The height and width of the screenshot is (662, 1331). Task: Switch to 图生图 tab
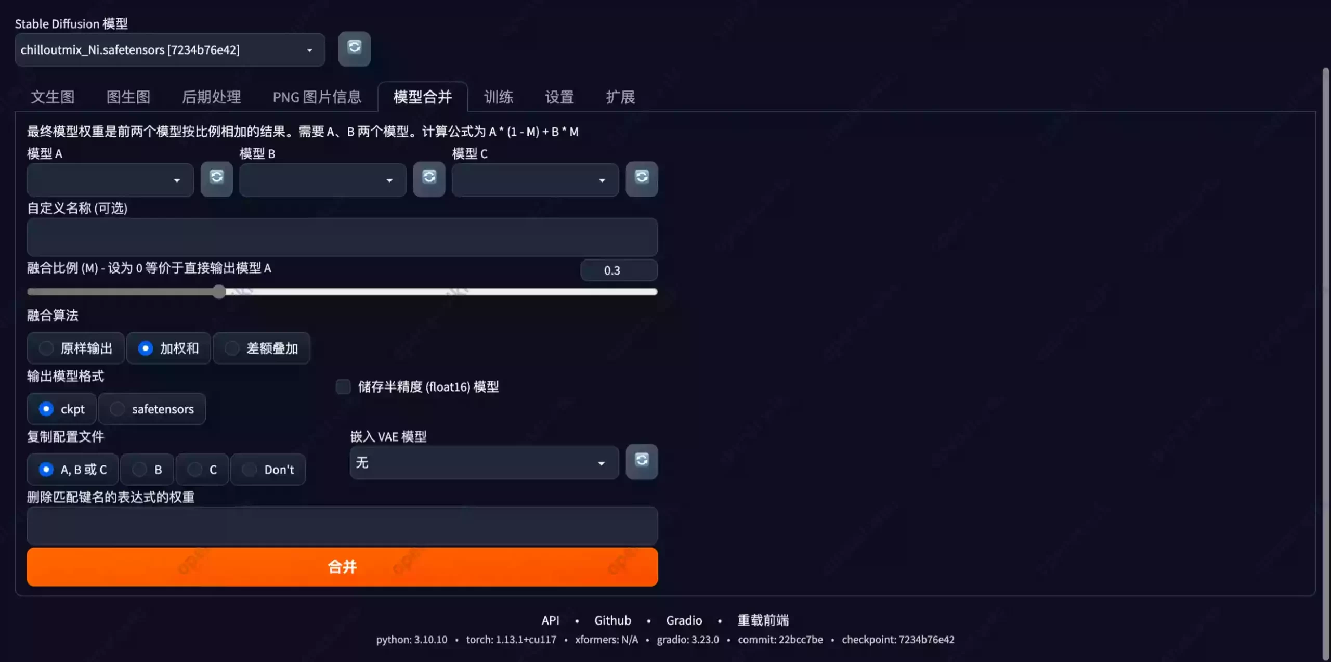(x=128, y=96)
